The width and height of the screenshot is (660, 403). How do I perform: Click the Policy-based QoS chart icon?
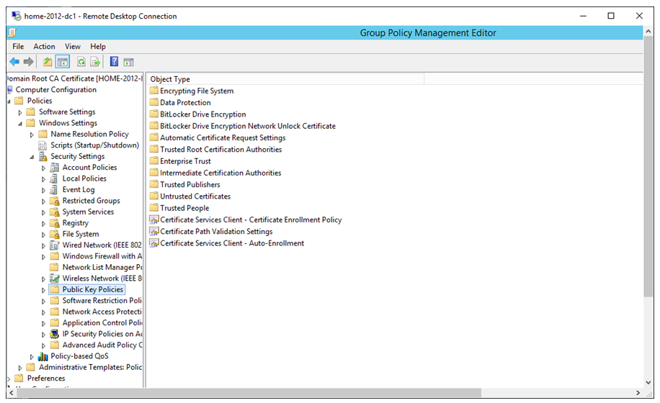pyautogui.click(x=43, y=356)
